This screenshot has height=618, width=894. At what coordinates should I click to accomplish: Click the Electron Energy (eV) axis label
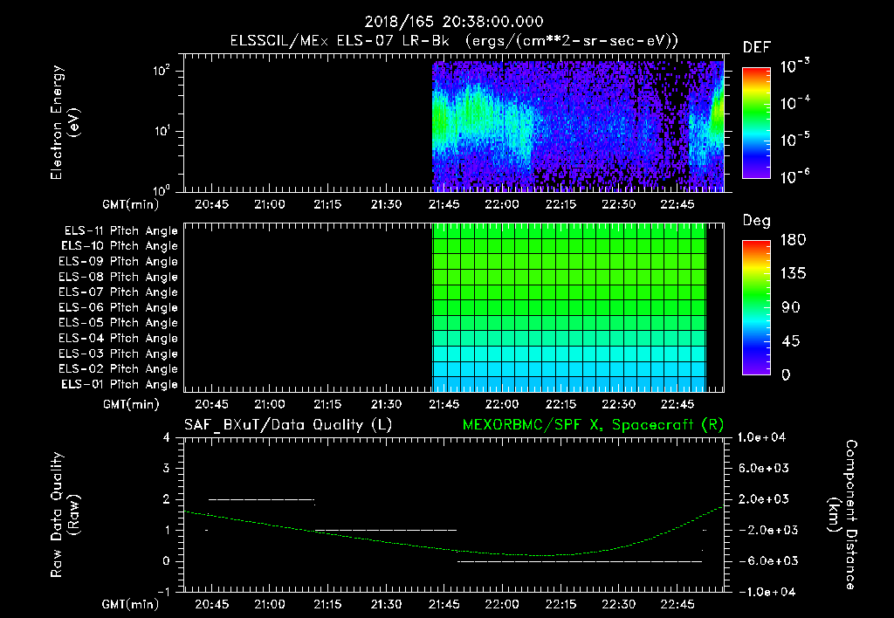[65, 122]
